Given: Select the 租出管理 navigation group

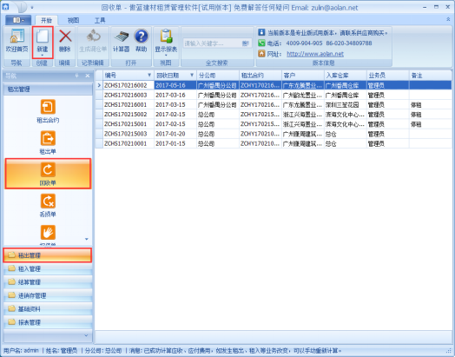Looking at the screenshot, I should (48, 255).
